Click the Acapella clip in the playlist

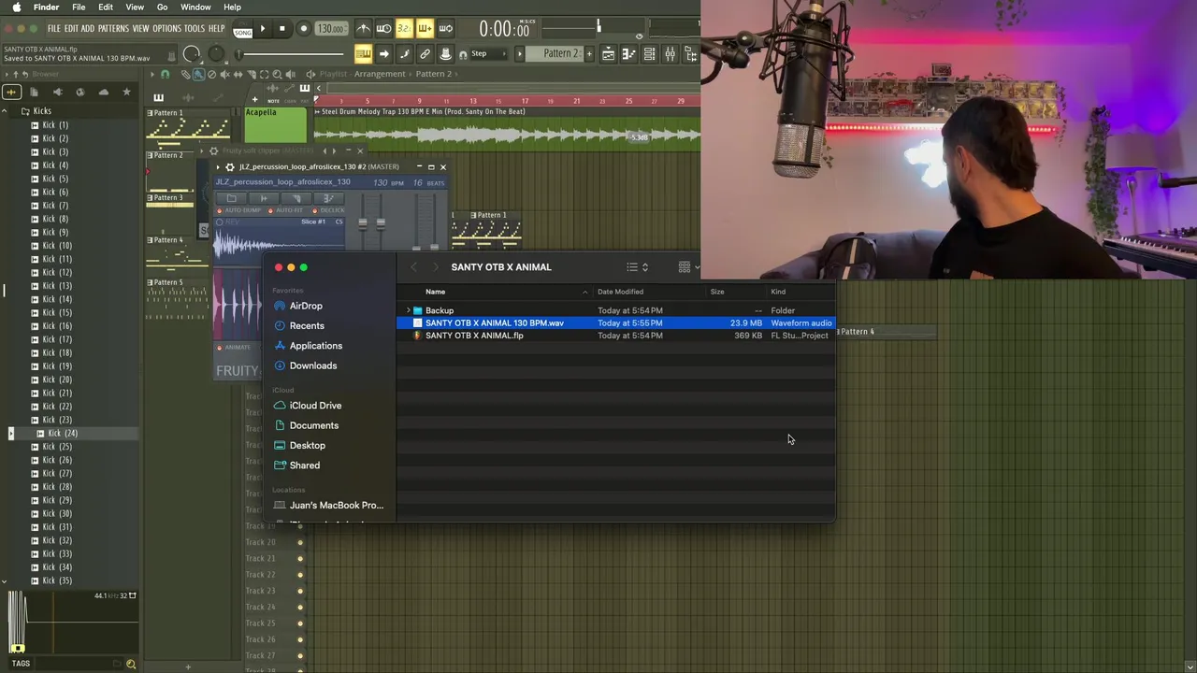pyautogui.click(x=276, y=125)
